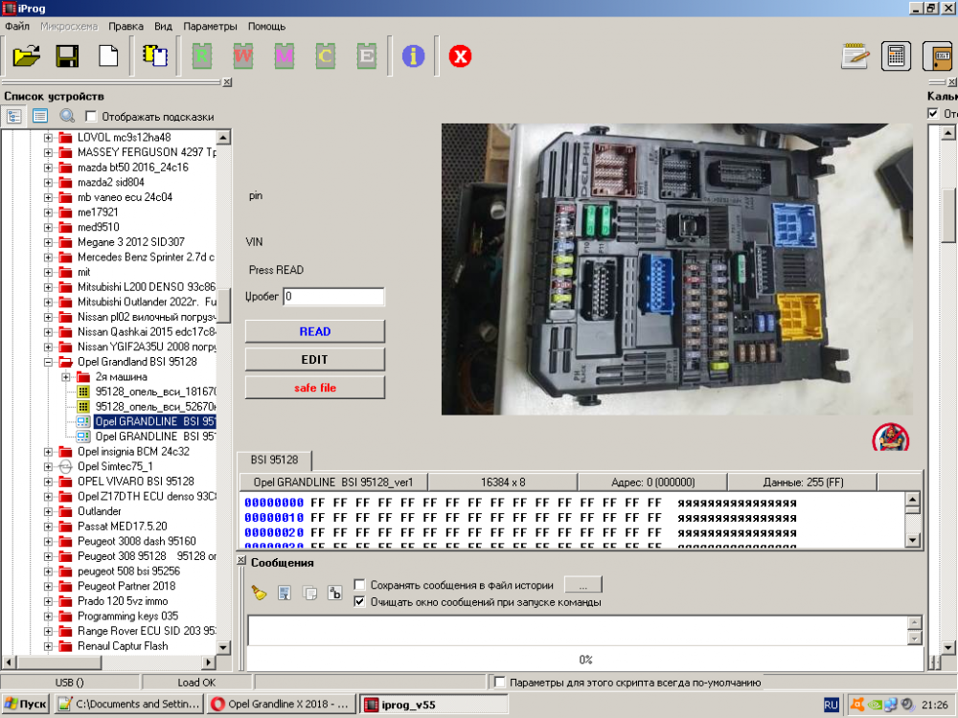Click the notepad with pencil icon
The width and height of the screenshot is (958, 718).
[x=855, y=56]
